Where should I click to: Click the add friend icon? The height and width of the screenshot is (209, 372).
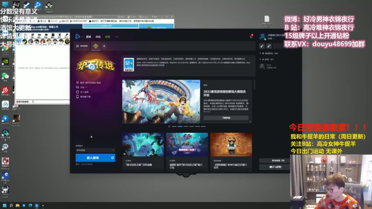tap(262, 46)
